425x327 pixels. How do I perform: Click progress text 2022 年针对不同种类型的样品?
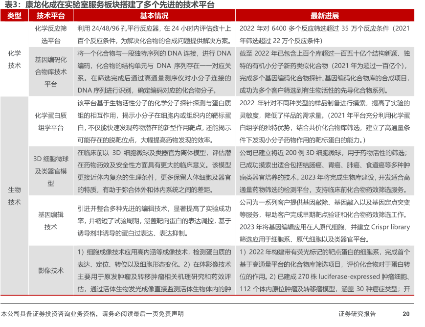point(325,121)
